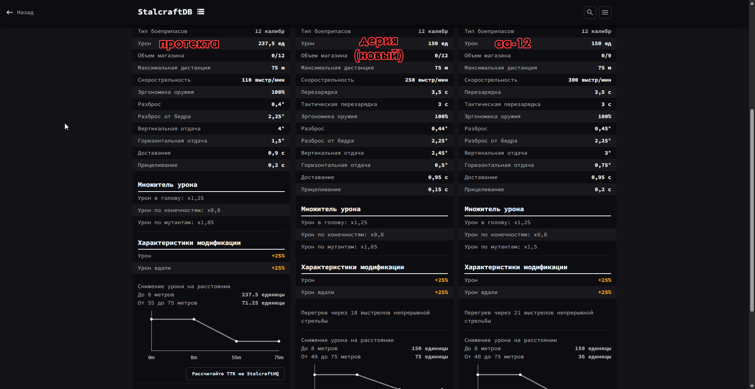Click the vertical scrollbar thumb
The width and height of the screenshot is (755, 389).
(752, 210)
